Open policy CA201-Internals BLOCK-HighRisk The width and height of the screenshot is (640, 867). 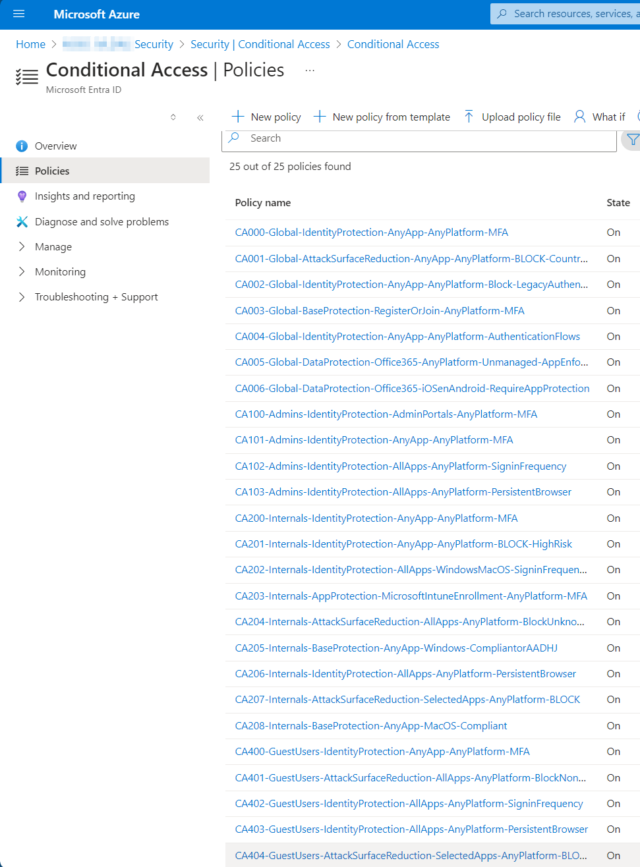(x=403, y=544)
